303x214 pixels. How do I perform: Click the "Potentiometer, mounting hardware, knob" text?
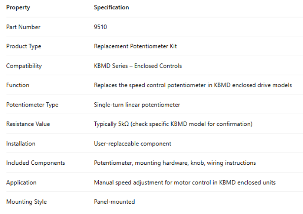coord(175,163)
